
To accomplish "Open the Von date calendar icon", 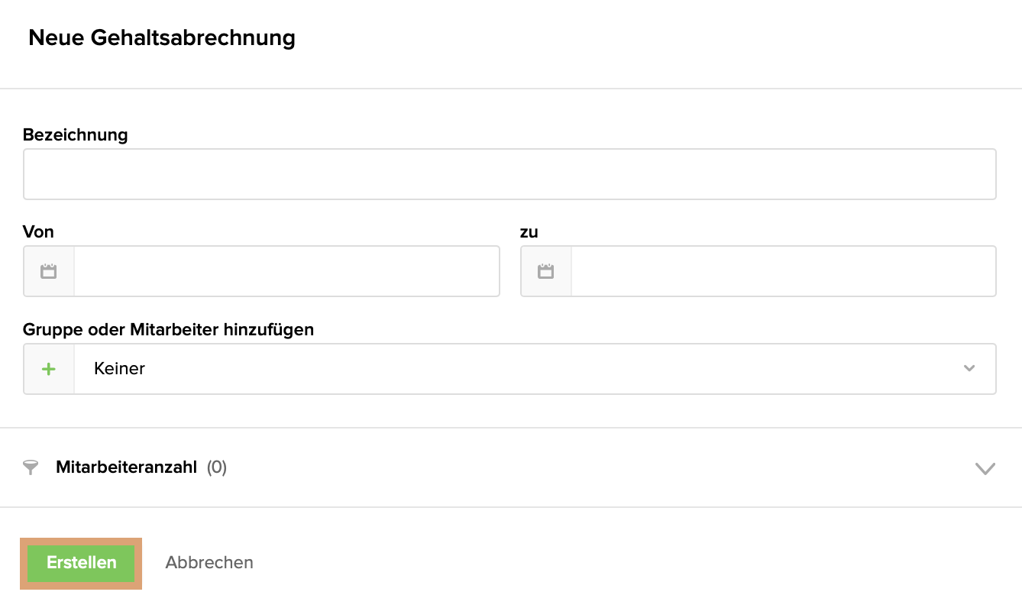I will (49, 271).
